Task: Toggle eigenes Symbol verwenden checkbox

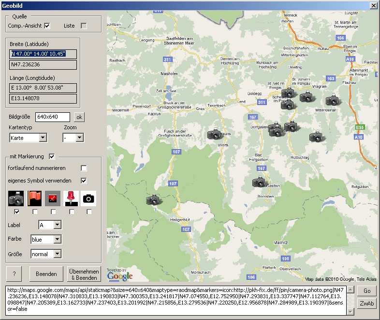Action: [x=84, y=181]
